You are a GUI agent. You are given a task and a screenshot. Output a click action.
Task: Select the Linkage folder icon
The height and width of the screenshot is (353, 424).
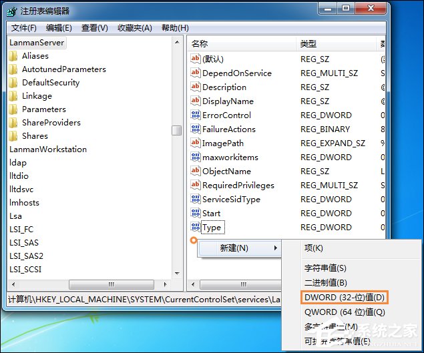pos(13,96)
